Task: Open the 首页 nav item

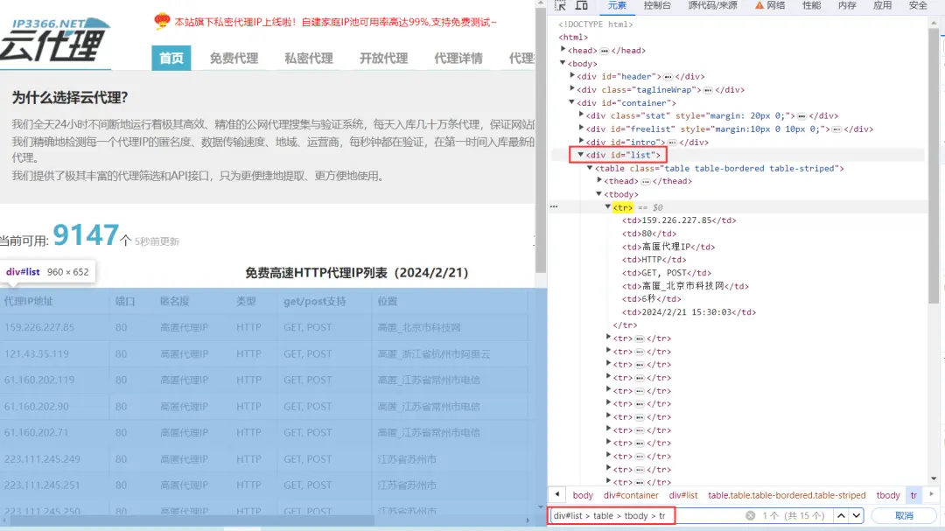Action: (171, 58)
